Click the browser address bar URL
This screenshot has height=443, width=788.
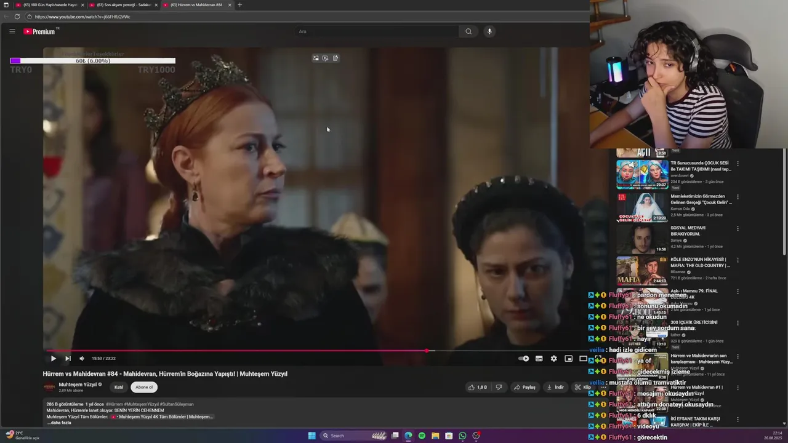(82, 17)
